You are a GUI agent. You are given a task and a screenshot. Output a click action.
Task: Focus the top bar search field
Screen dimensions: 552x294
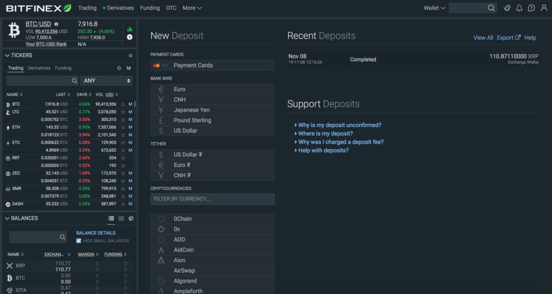pyautogui.click(x=468, y=8)
